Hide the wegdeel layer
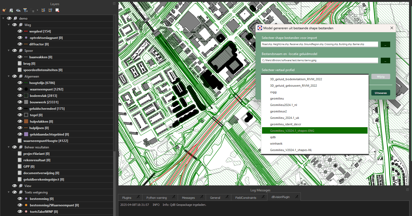Screen dimensions: 412x216 click(x=19, y=31)
